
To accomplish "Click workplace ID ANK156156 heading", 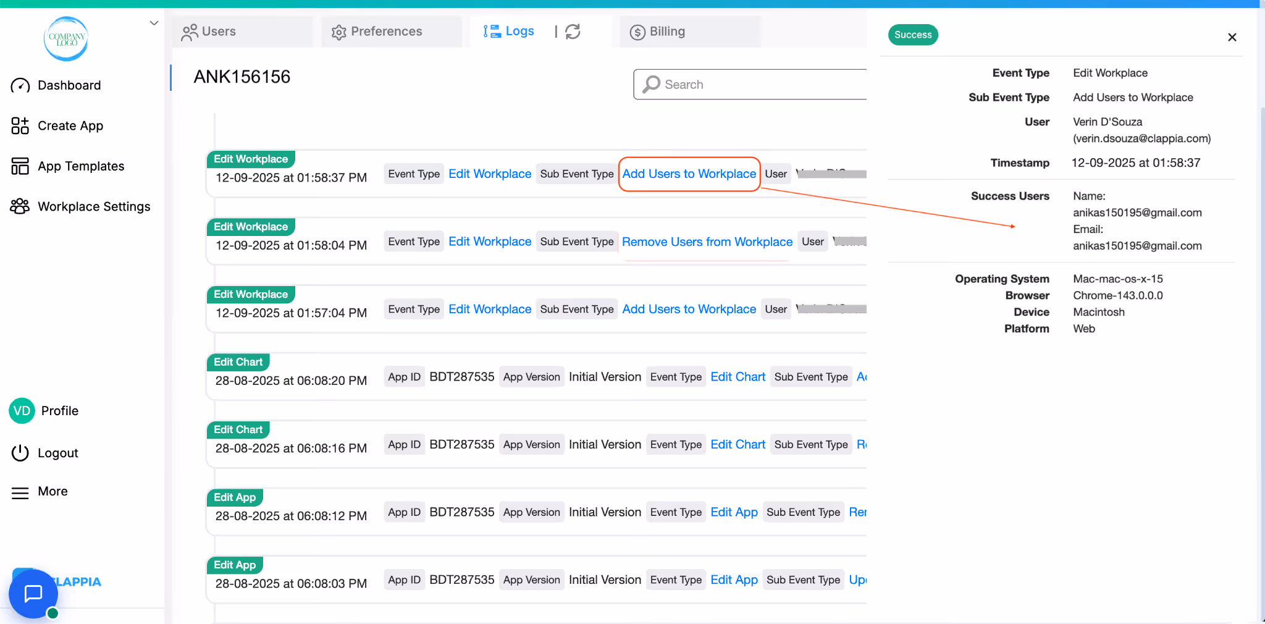I will tap(242, 77).
